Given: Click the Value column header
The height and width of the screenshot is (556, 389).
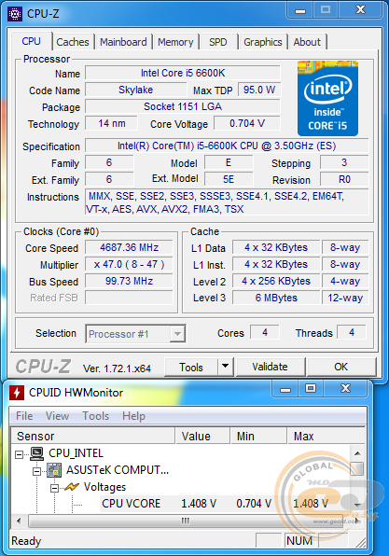Looking at the screenshot, I should tap(202, 436).
